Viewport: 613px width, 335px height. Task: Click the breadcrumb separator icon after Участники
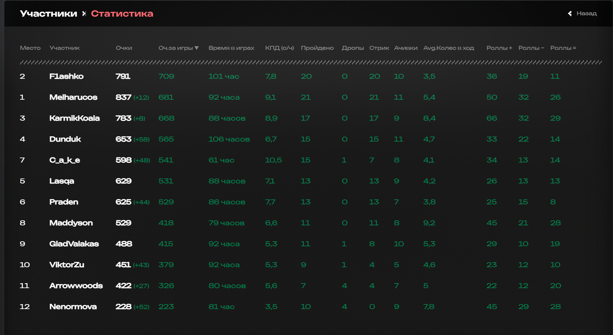(x=84, y=14)
